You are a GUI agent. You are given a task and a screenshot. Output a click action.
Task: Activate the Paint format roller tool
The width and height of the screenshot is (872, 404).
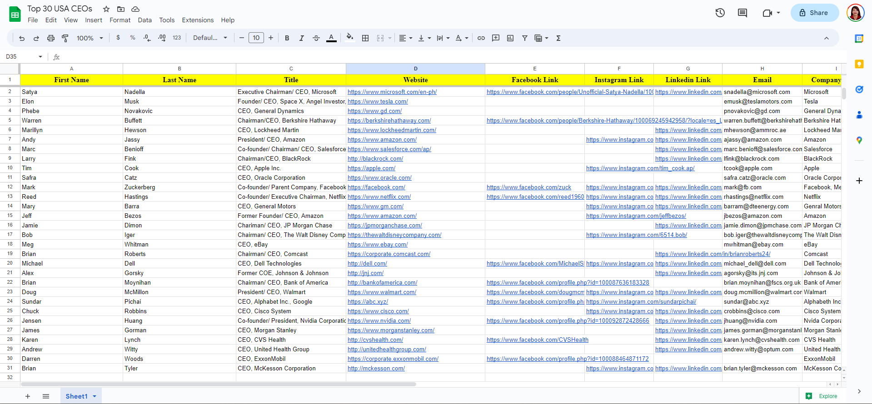(65, 38)
